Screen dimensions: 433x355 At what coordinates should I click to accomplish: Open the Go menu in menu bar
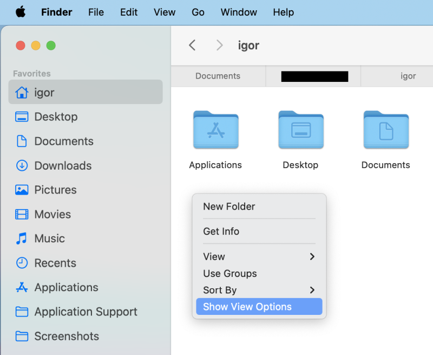click(198, 12)
